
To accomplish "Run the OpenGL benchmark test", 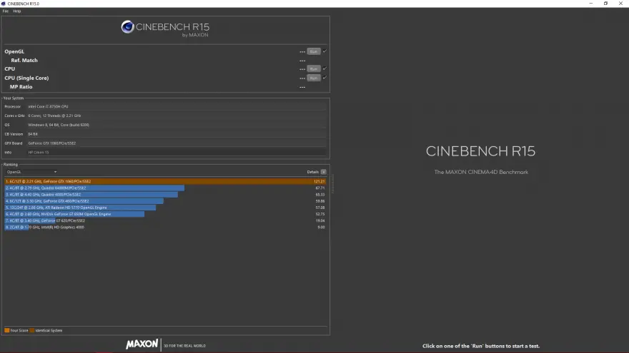I will [313, 51].
